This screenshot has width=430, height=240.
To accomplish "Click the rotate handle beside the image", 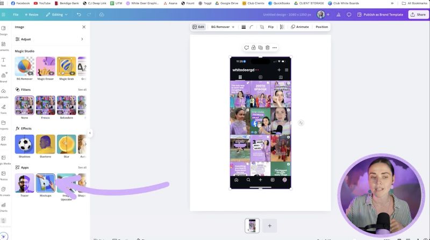I will [301, 123].
